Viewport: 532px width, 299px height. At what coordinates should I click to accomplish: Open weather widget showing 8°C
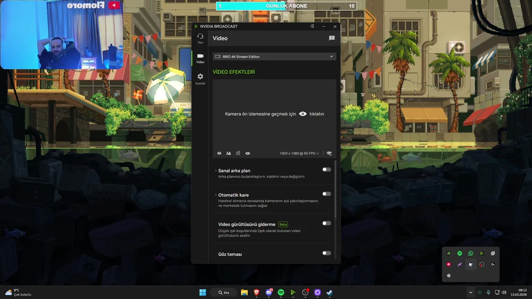click(x=18, y=292)
